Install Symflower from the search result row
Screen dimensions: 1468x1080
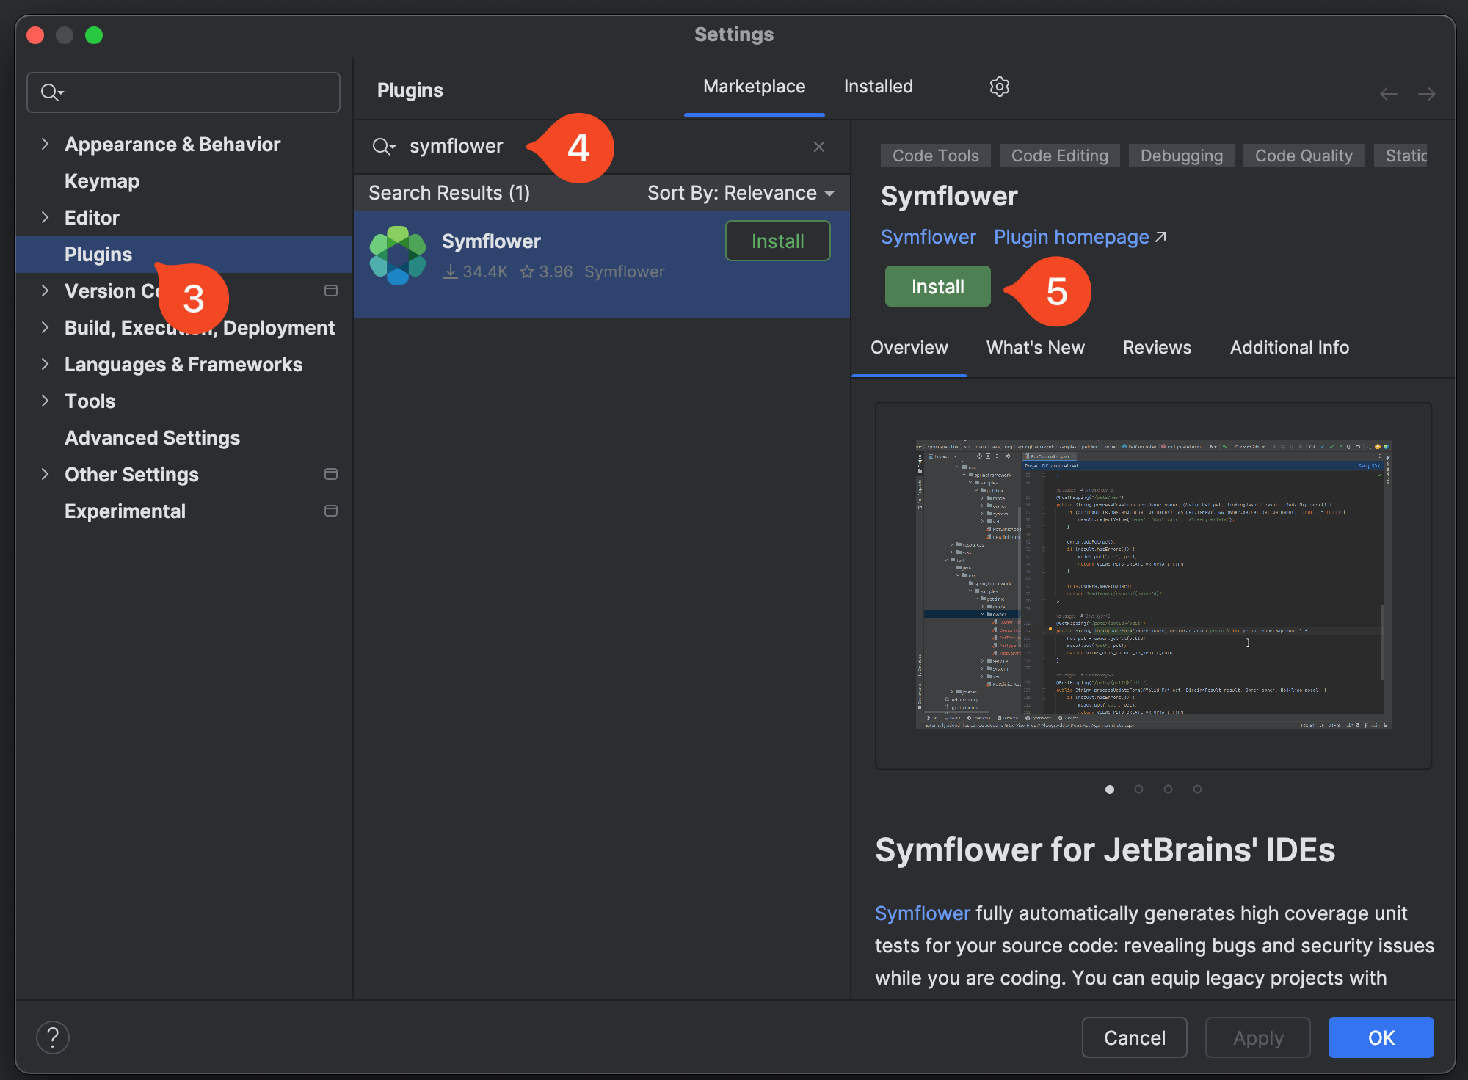click(x=778, y=241)
